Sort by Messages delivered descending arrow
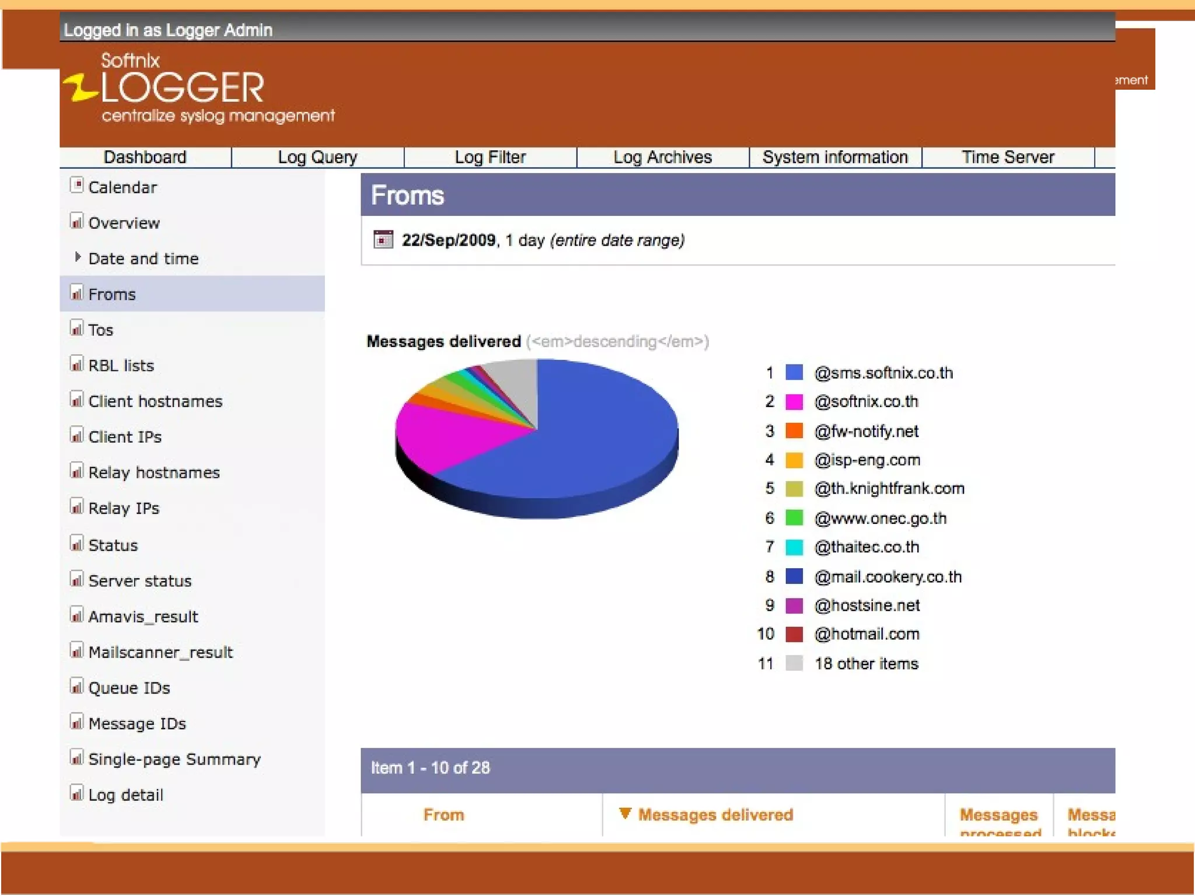 [x=624, y=814]
